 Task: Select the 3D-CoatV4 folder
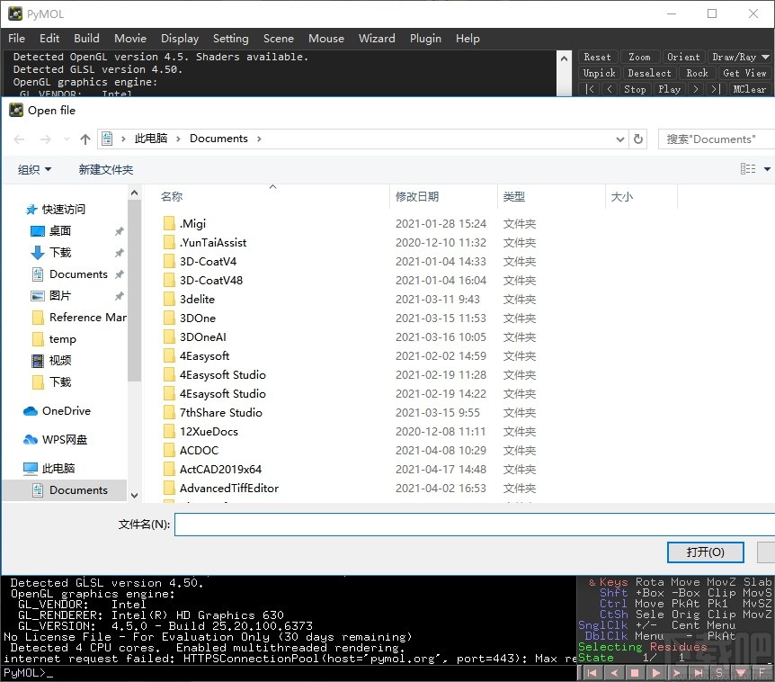point(208,261)
